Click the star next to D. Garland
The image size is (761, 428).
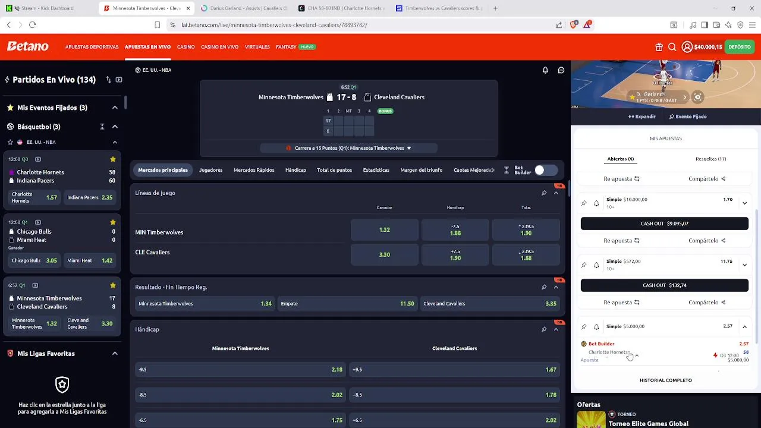(x=632, y=97)
